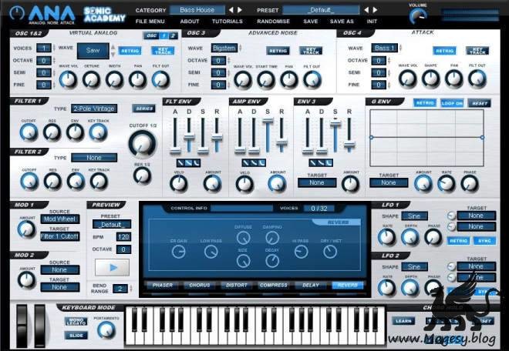The image size is (509, 351).
Task: Click the Randomise button
Action: [x=273, y=22]
